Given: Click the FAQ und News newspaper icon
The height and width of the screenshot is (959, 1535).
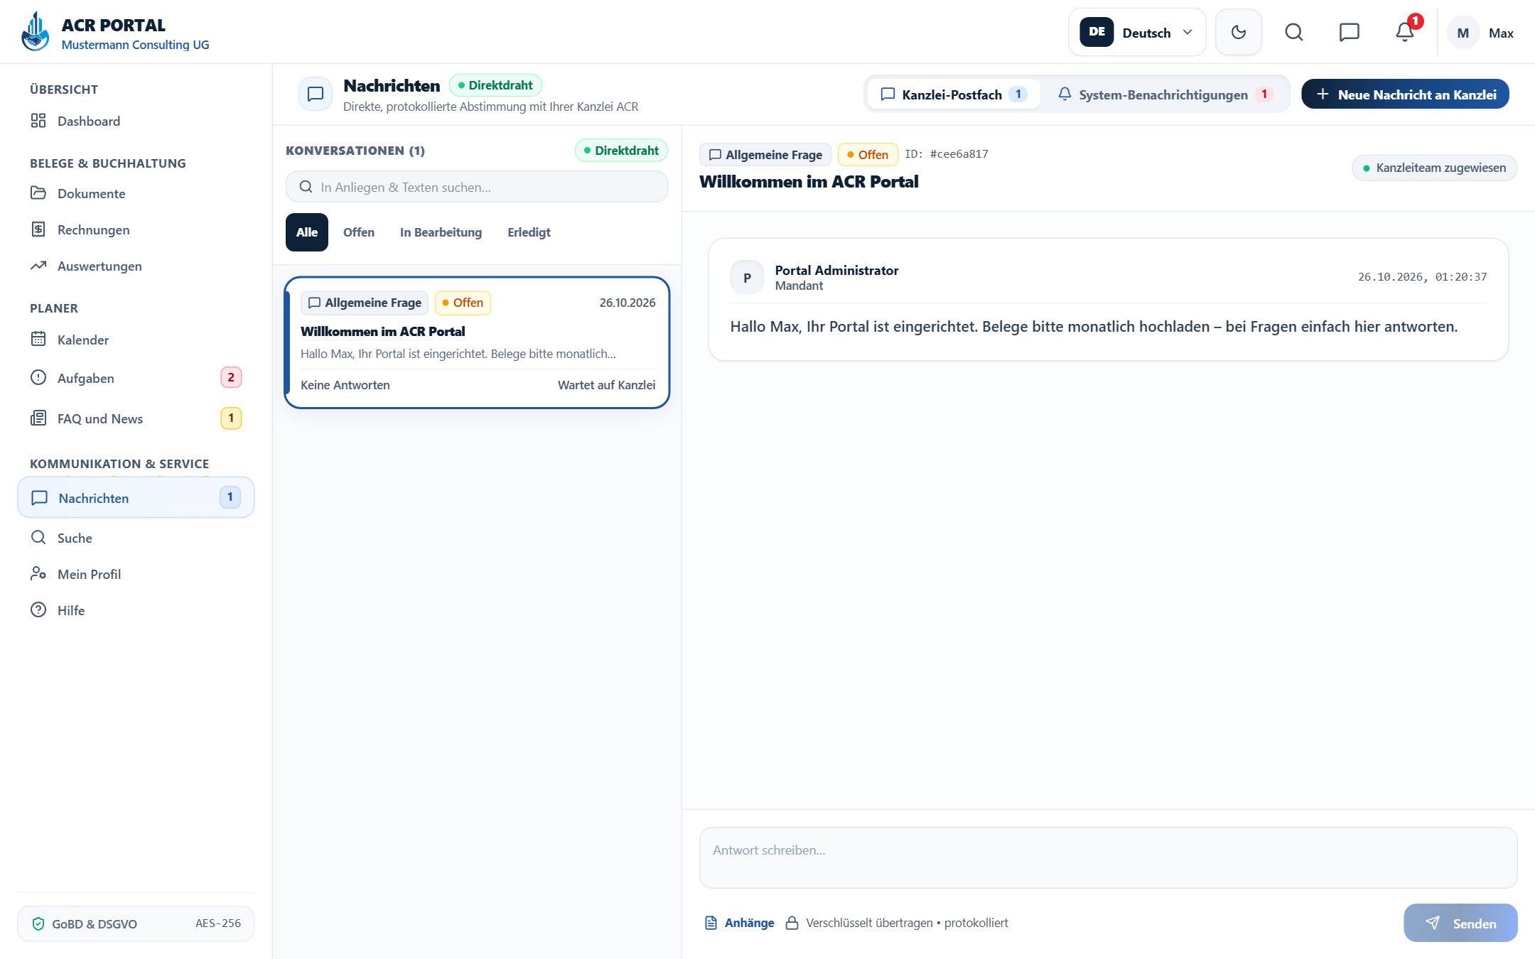Looking at the screenshot, I should 38,418.
